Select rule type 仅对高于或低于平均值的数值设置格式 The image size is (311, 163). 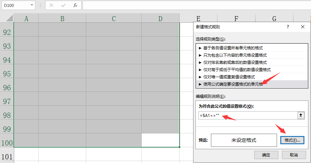coord(252,69)
